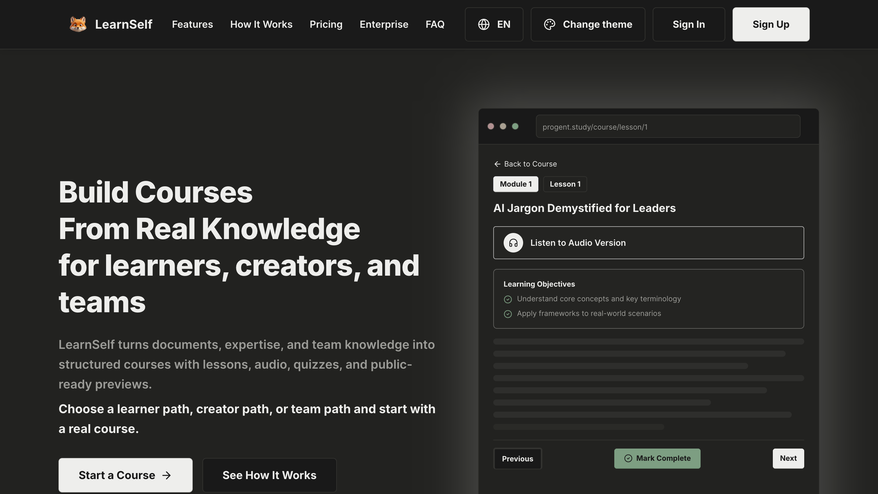
Task: Click 'Apply frameworks to real-world scenarios' text
Action: [x=589, y=314]
